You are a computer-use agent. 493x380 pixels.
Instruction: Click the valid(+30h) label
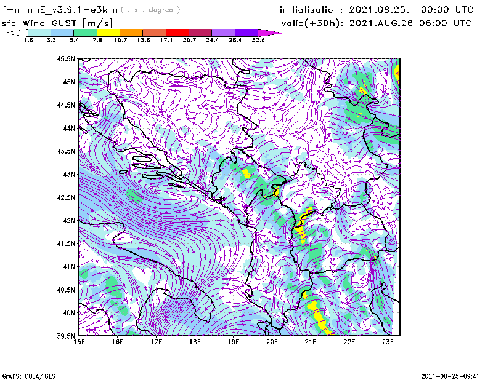click(x=312, y=23)
